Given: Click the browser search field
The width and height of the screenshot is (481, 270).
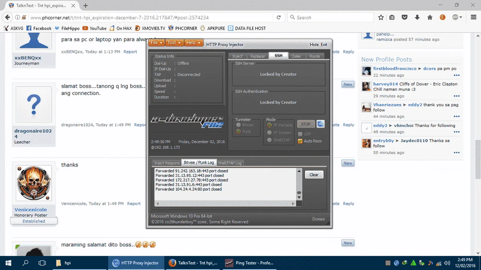Looking at the screenshot, I should tap(330, 18).
